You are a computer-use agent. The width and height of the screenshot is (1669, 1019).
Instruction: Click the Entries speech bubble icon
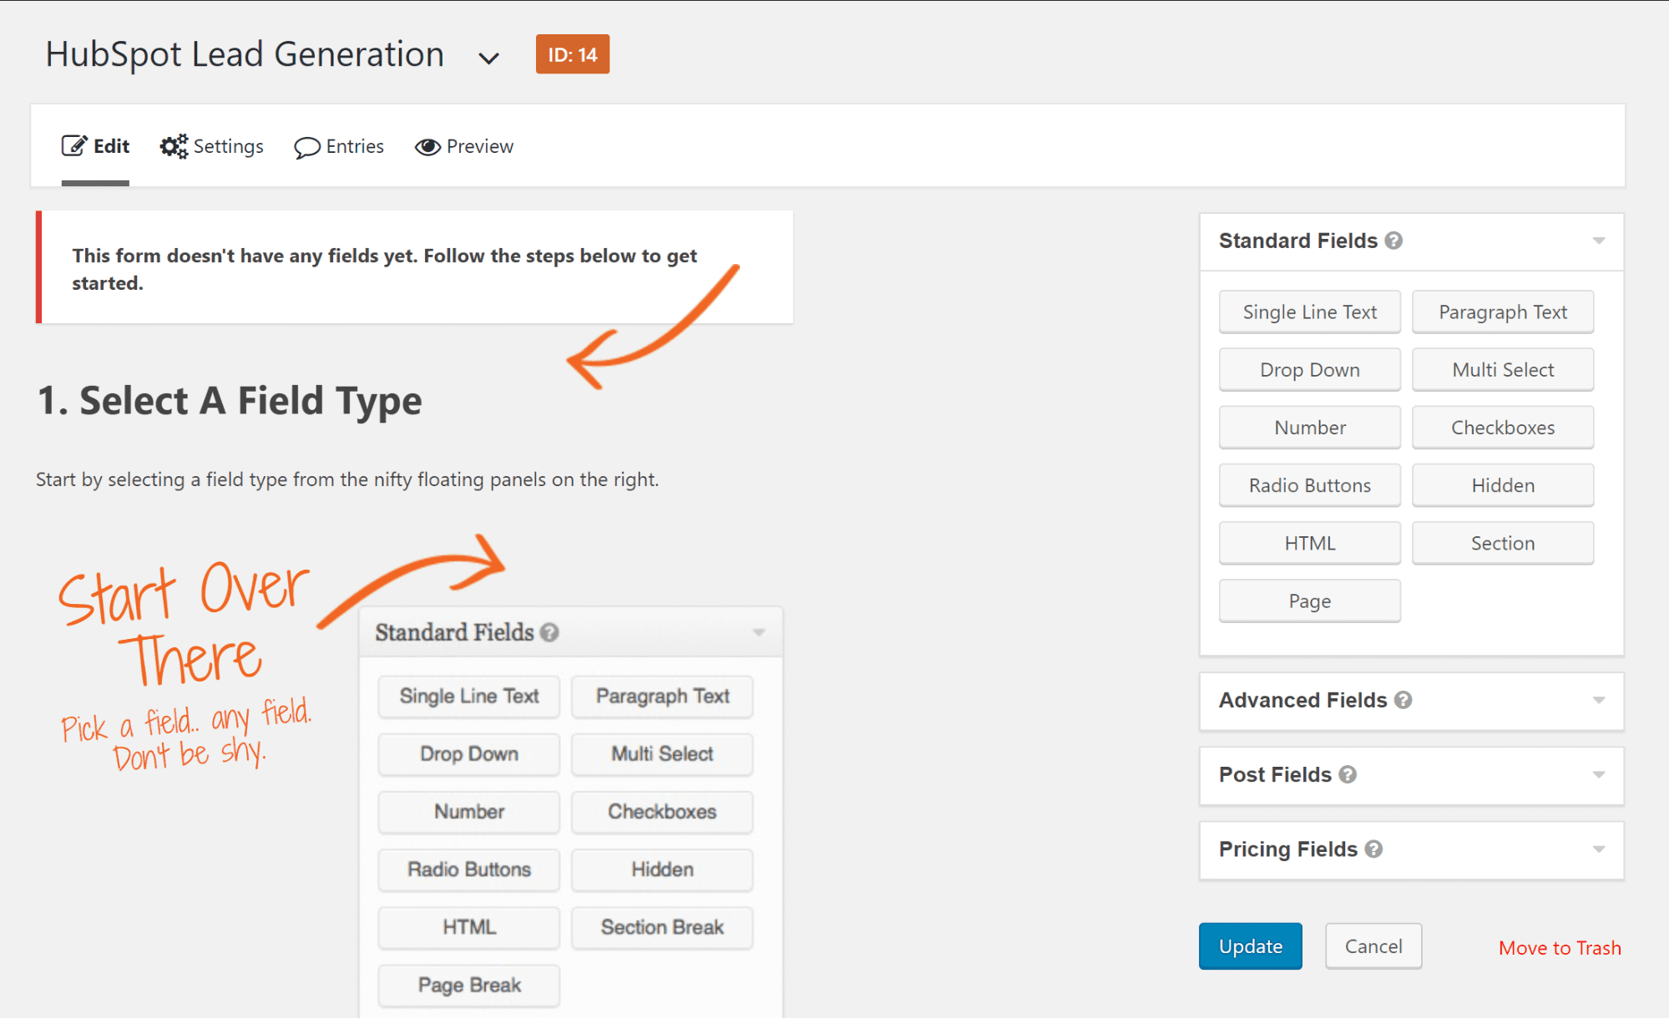tap(306, 147)
